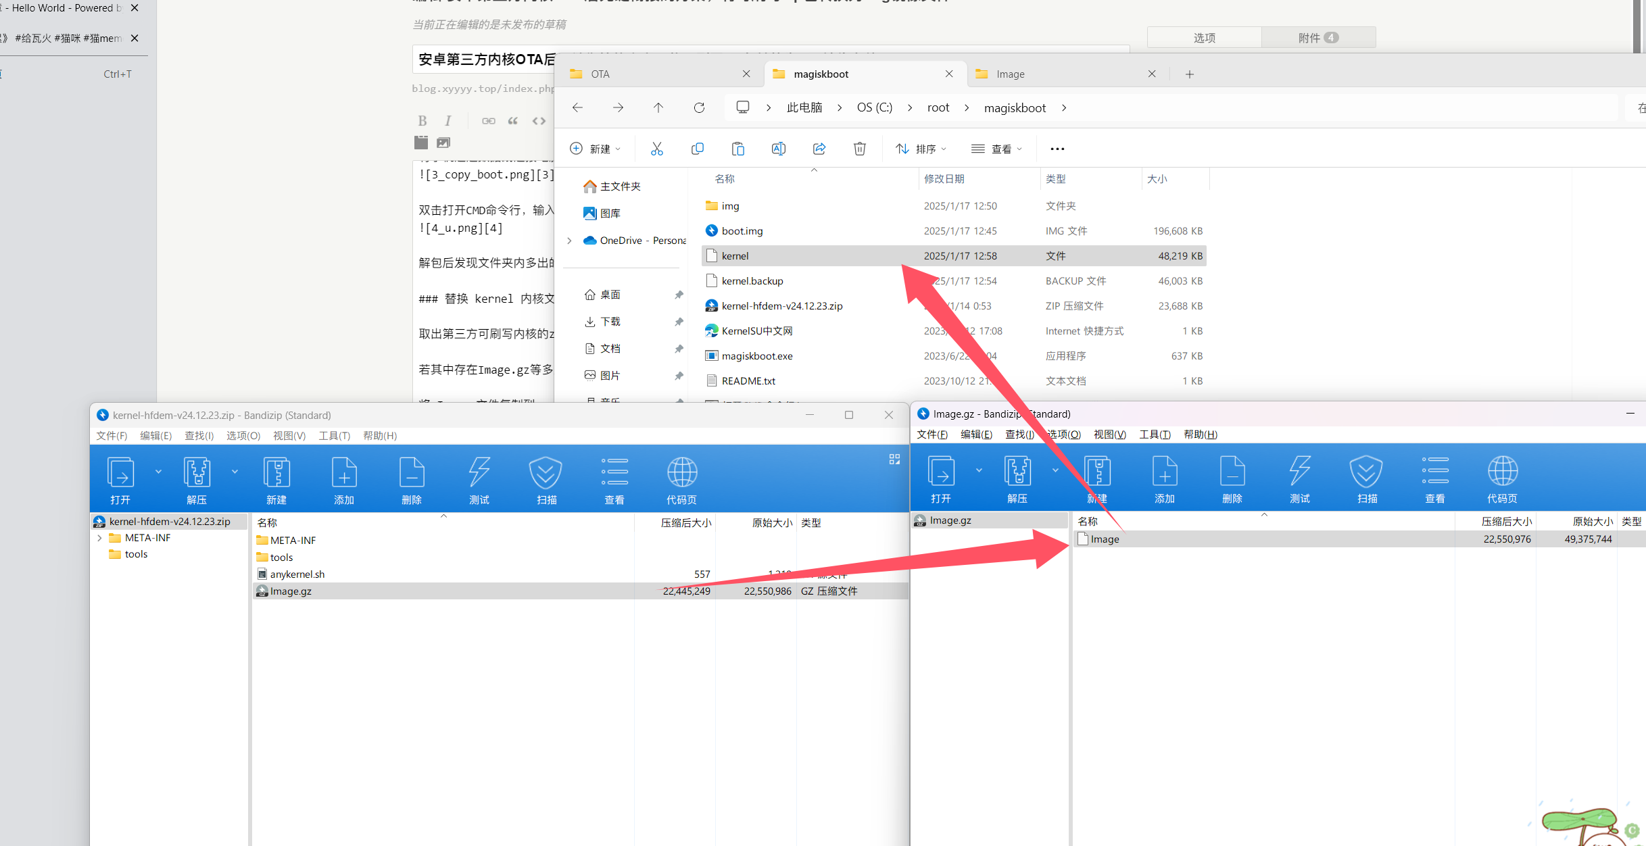Open dropdown arrow beside 解压 in kernel-hfdem window
The image size is (1646, 846).
click(x=235, y=472)
